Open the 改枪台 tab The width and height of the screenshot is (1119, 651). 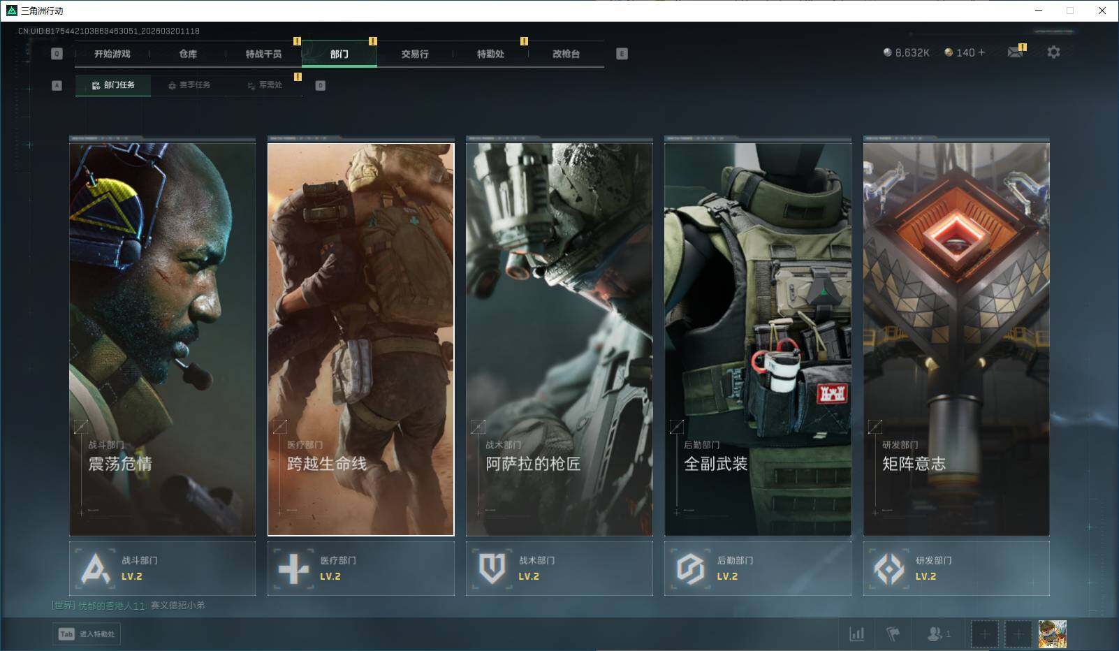tap(566, 54)
